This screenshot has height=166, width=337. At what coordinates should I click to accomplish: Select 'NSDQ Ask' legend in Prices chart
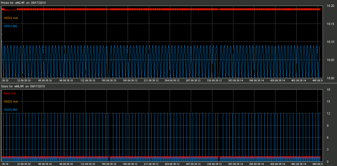point(11,18)
